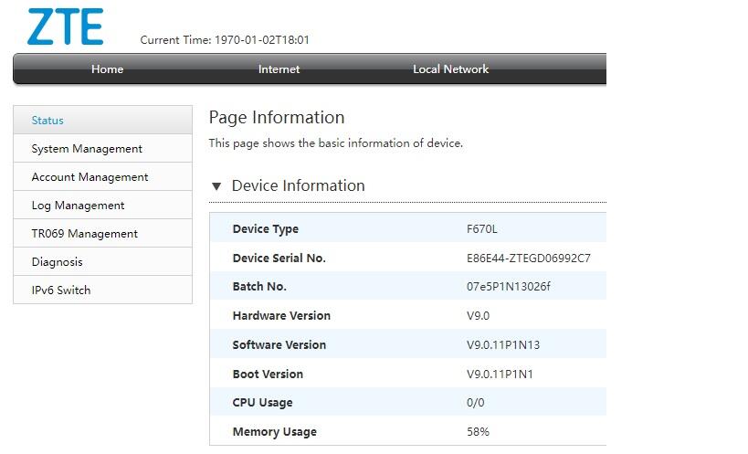748x454 pixels.
Task: Open the Home tab
Action: pyautogui.click(x=107, y=69)
